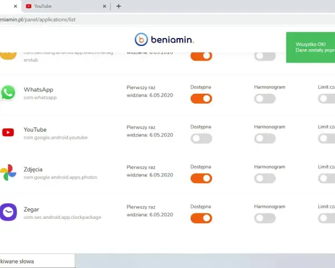
Task: Enable Harmonogram toggle for WhatsApp
Action: click(x=265, y=99)
